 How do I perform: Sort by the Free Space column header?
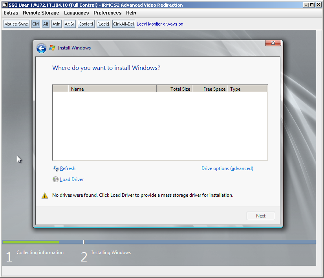(x=210, y=89)
